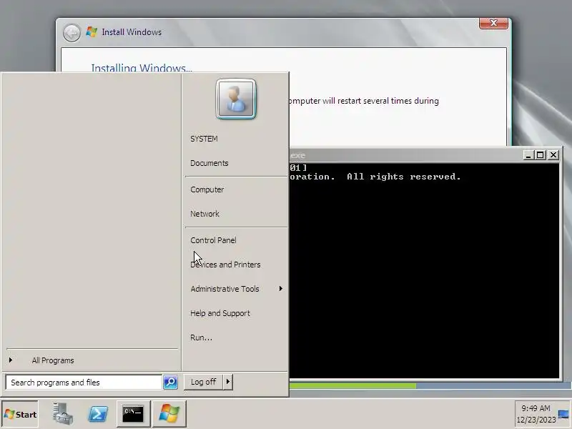Open the Run... dialog
The image size is (572, 429).
201,337
